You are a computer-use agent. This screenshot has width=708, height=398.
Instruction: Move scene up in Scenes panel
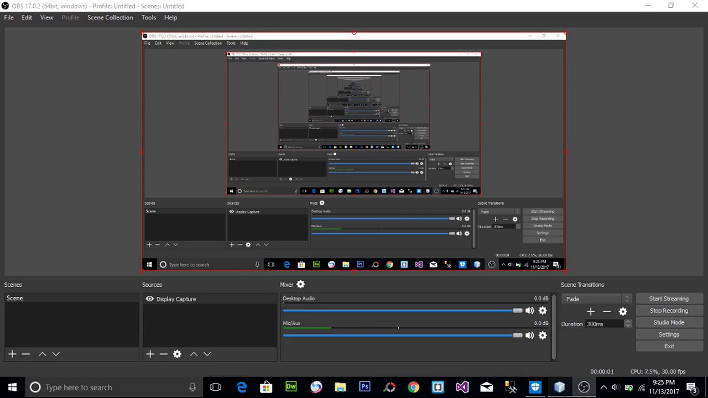point(42,354)
